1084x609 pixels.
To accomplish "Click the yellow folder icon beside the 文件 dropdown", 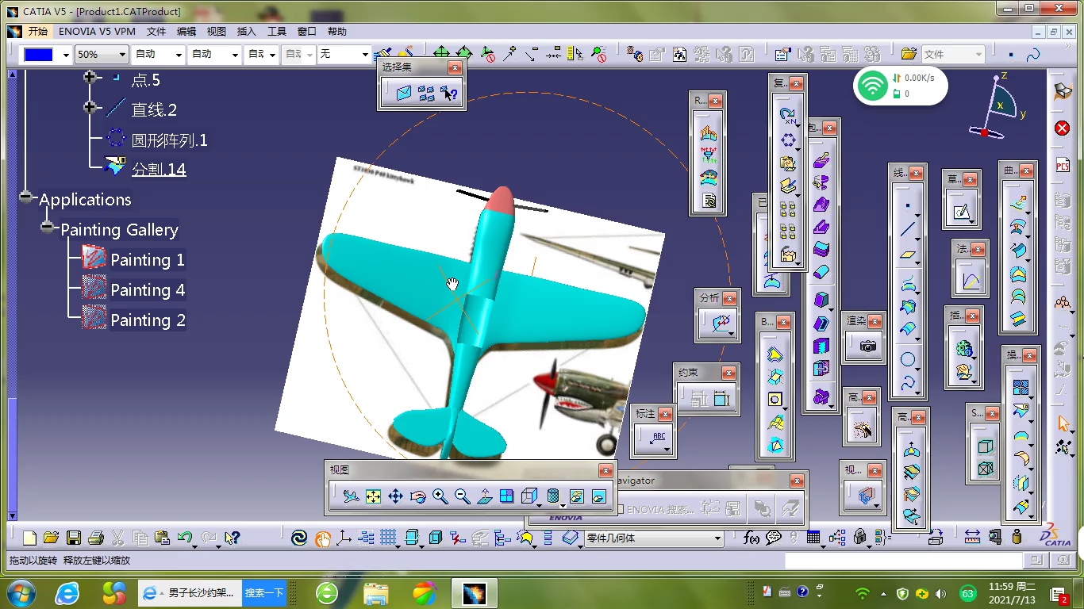I will pos(909,54).
